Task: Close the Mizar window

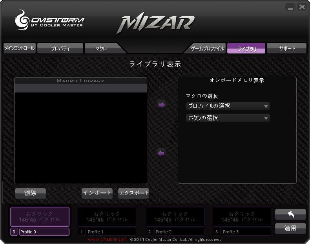Action: click(x=302, y=7)
